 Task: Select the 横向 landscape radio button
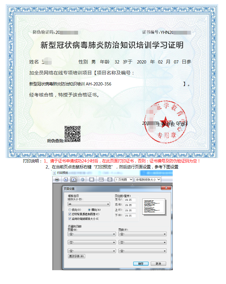point(89,210)
